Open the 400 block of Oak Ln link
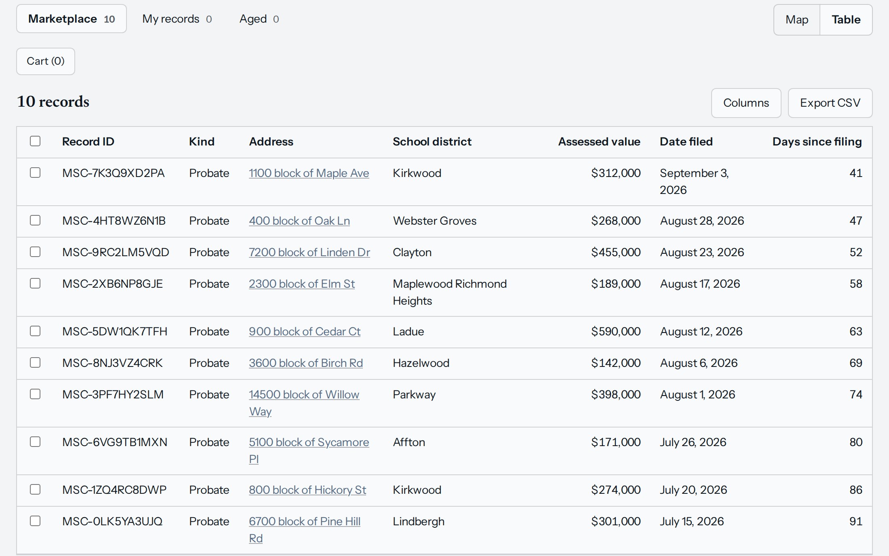 [299, 221]
